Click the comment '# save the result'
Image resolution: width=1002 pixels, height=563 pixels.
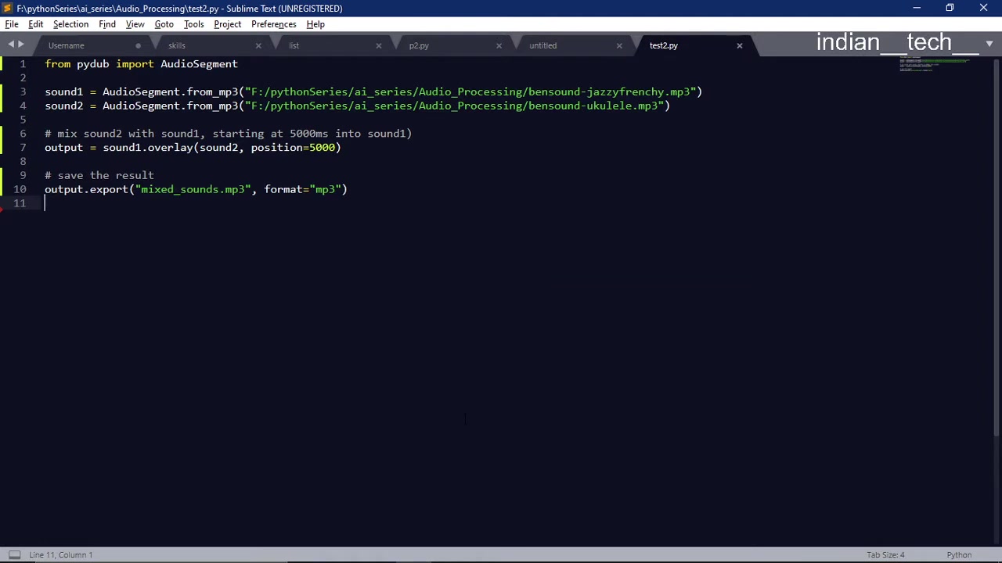[x=99, y=175]
